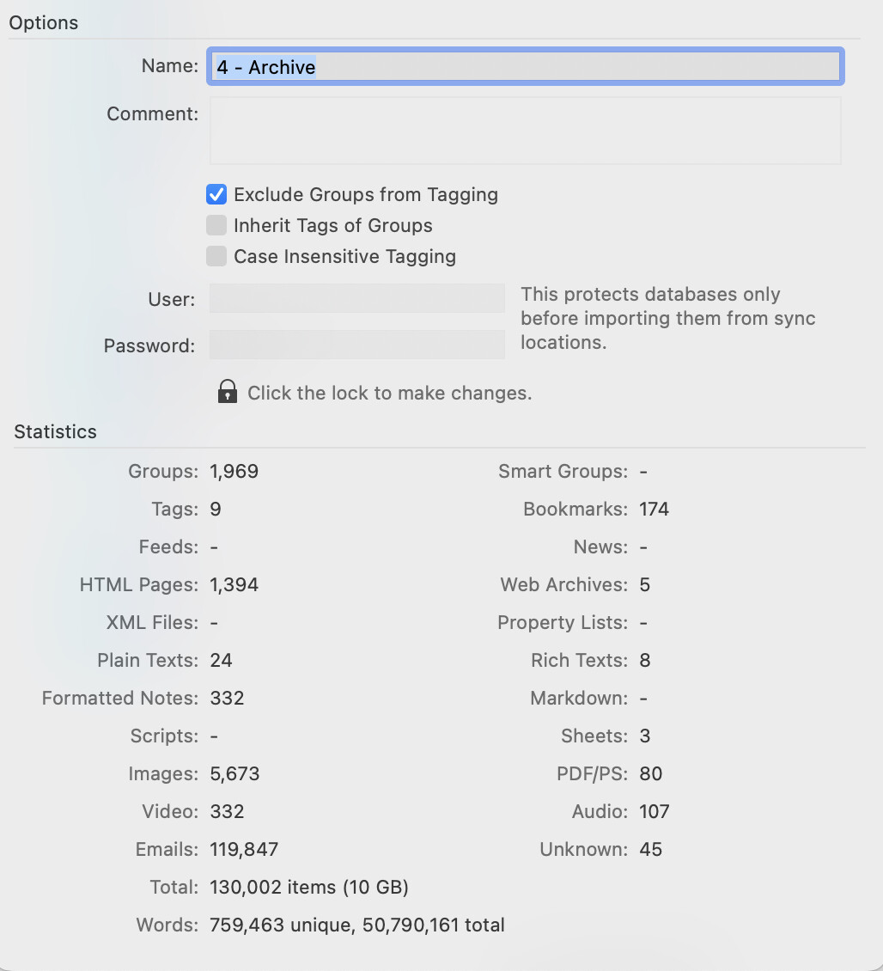Click the 'Click the lock to make changes' text
The height and width of the screenshot is (971, 883).
click(x=389, y=394)
